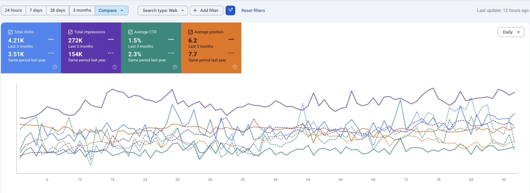The height and width of the screenshot is (193, 530).
Task: Uncheck the Total clicks checkbox
Action: [10, 32]
